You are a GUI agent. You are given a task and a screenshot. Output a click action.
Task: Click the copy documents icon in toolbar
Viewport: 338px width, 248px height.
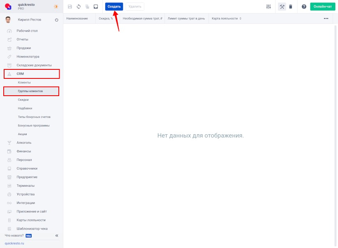point(87,7)
